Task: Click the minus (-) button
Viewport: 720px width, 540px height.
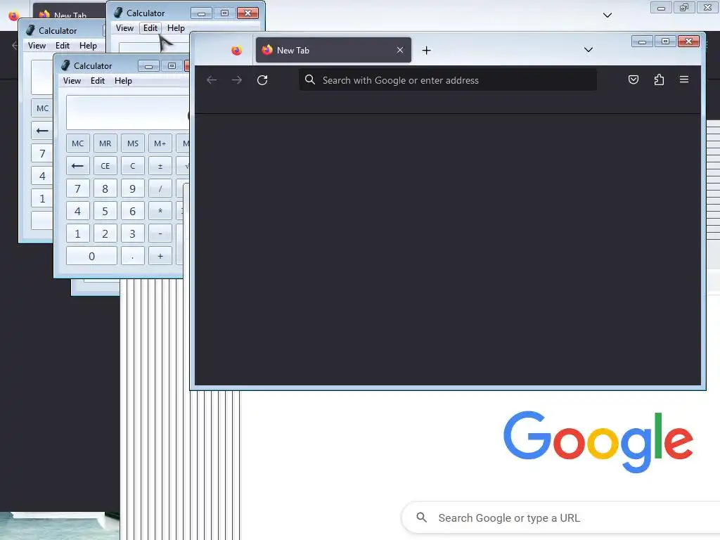Action: tap(160, 233)
